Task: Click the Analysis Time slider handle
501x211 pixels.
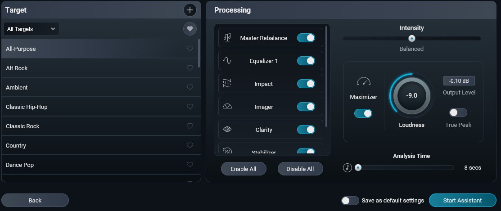Action: click(x=358, y=168)
